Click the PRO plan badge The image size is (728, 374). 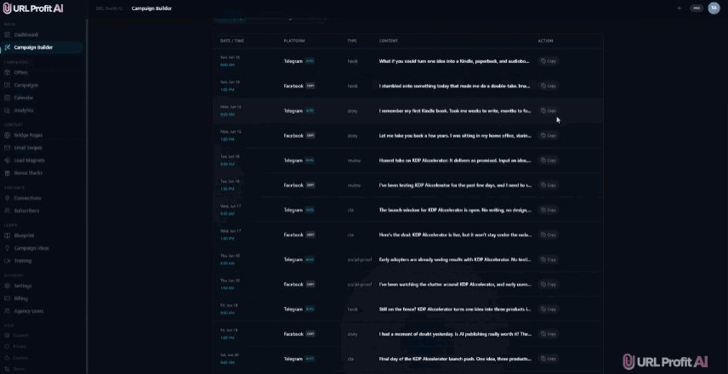coord(697,8)
